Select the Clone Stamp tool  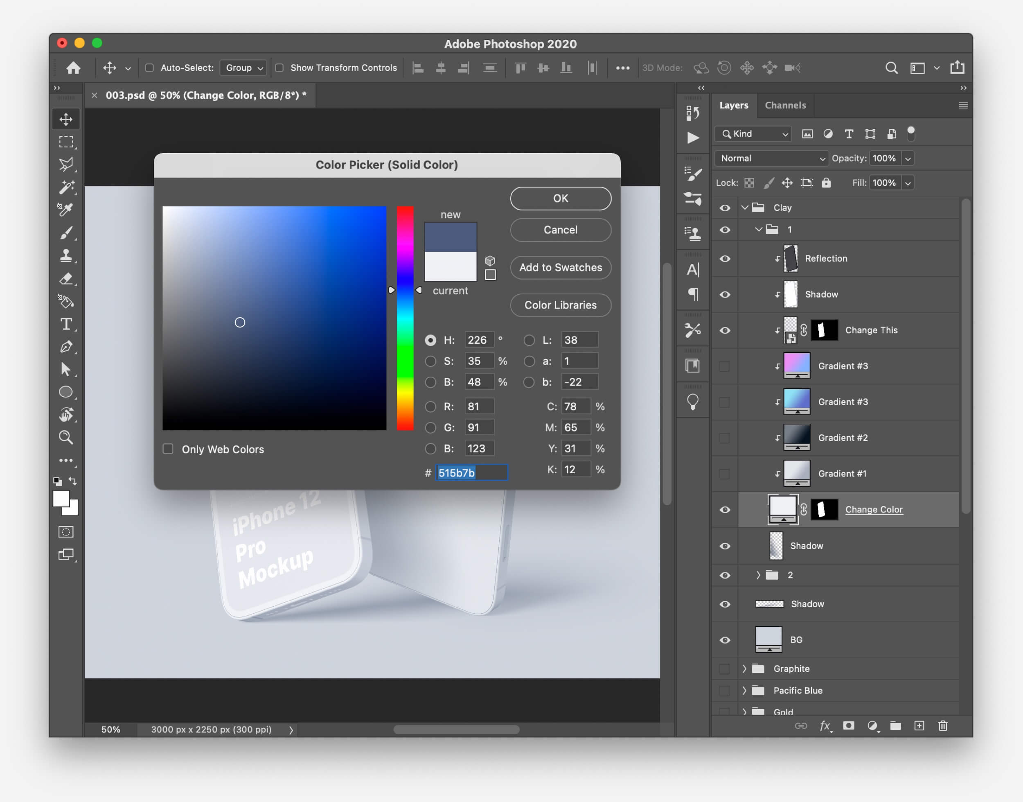coord(66,255)
